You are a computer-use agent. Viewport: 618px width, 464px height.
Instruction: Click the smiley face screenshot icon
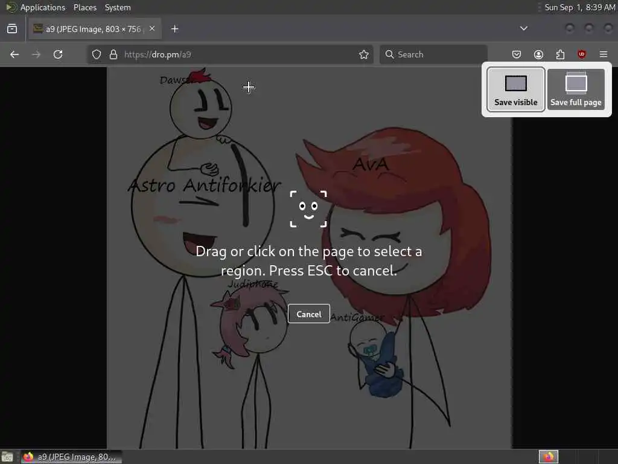(308, 208)
